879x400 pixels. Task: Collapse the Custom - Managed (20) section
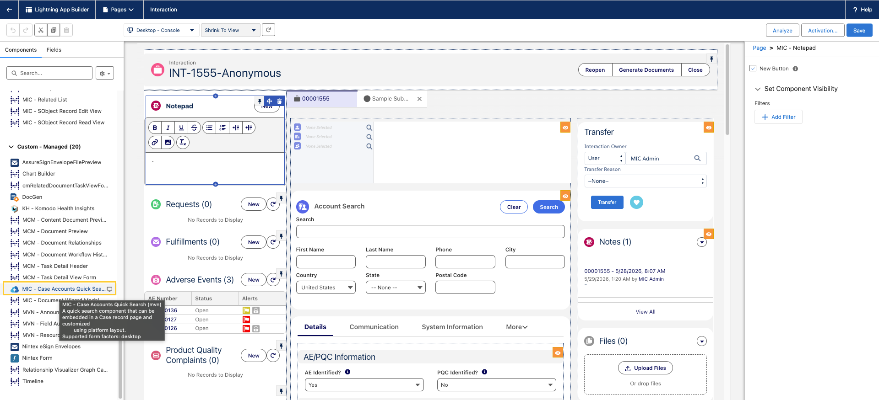11,147
